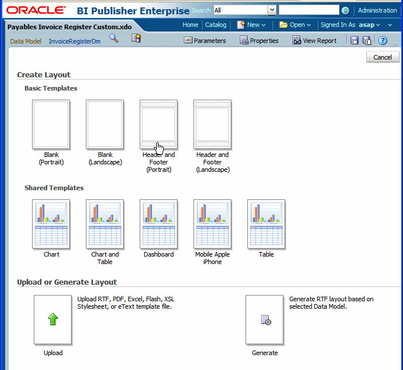Open the Properties toolbar item
Viewport: 403px width, 370px height.
pyautogui.click(x=259, y=41)
